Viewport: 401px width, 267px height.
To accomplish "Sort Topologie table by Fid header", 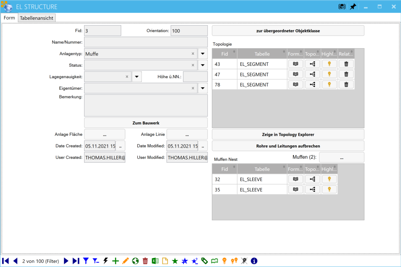I will pyautogui.click(x=225, y=53).
